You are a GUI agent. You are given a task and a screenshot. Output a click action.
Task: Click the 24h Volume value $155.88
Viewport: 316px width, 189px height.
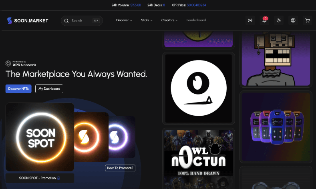coord(135,5)
